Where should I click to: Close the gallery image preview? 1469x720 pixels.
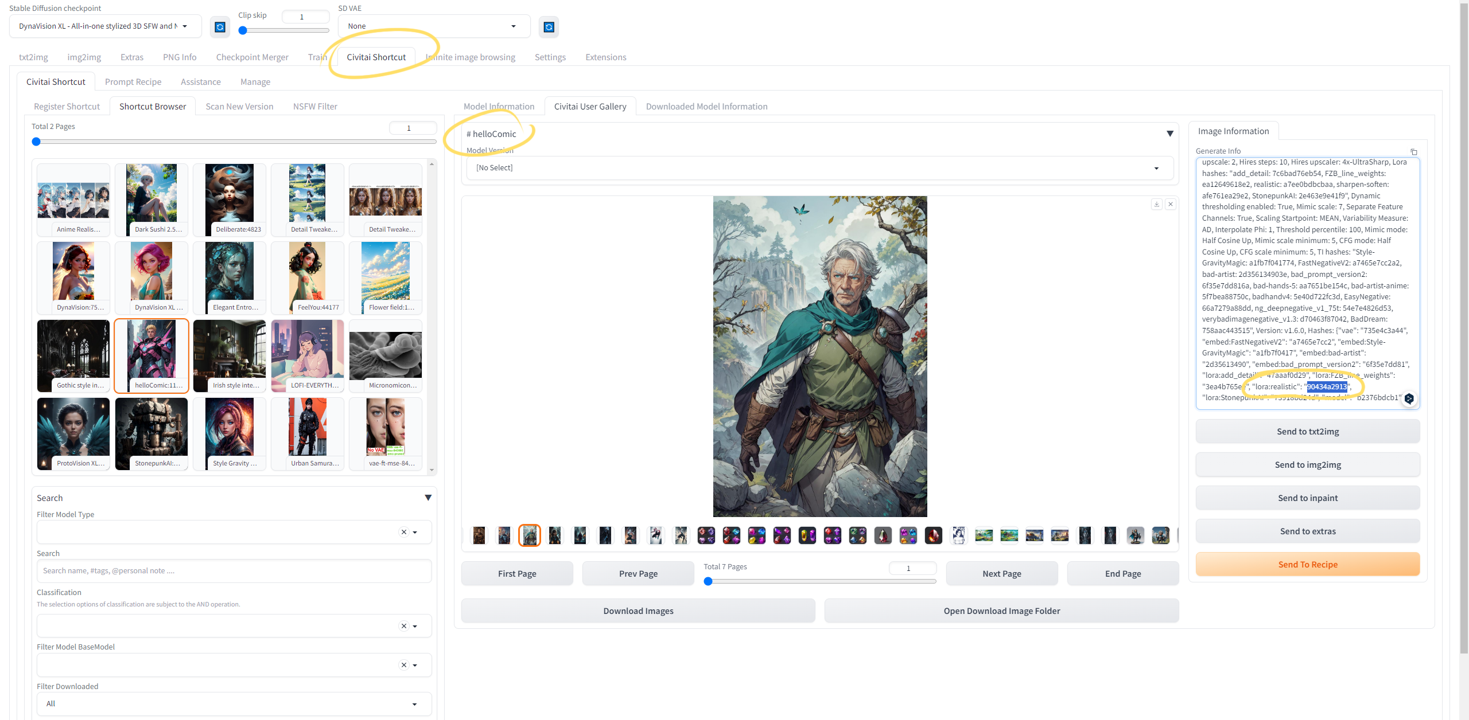(x=1171, y=204)
